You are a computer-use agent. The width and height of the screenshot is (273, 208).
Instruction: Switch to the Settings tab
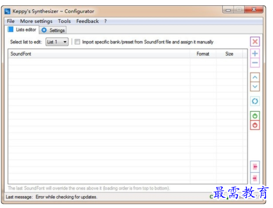click(x=53, y=30)
